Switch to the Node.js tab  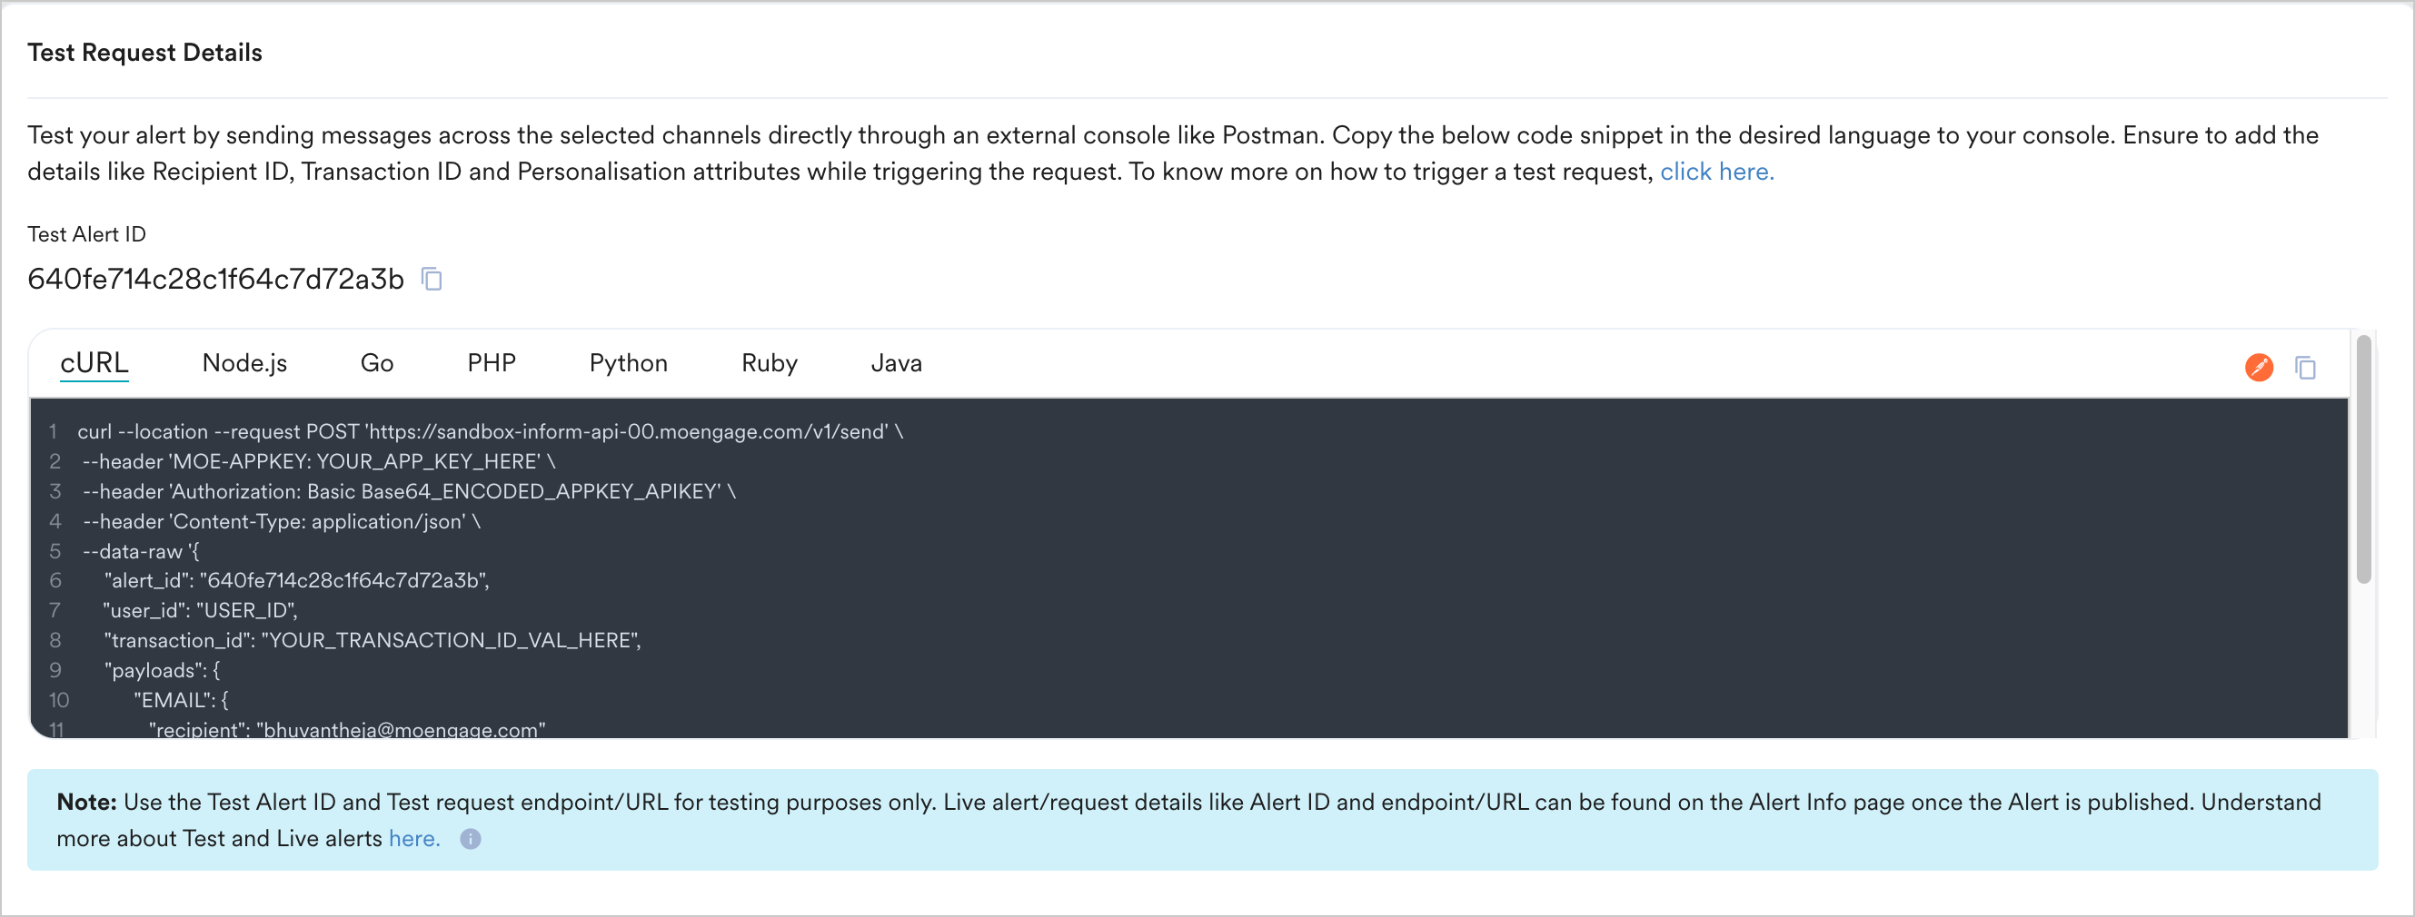[x=244, y=363]
